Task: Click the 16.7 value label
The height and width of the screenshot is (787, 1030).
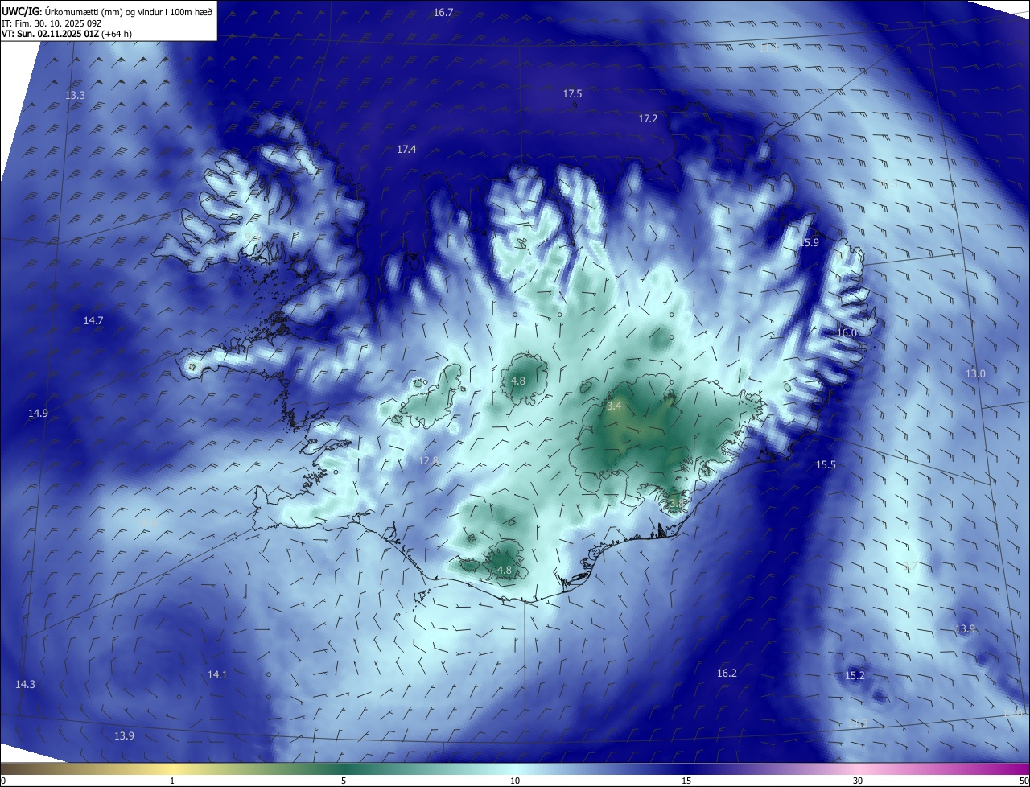Action: 443,12
